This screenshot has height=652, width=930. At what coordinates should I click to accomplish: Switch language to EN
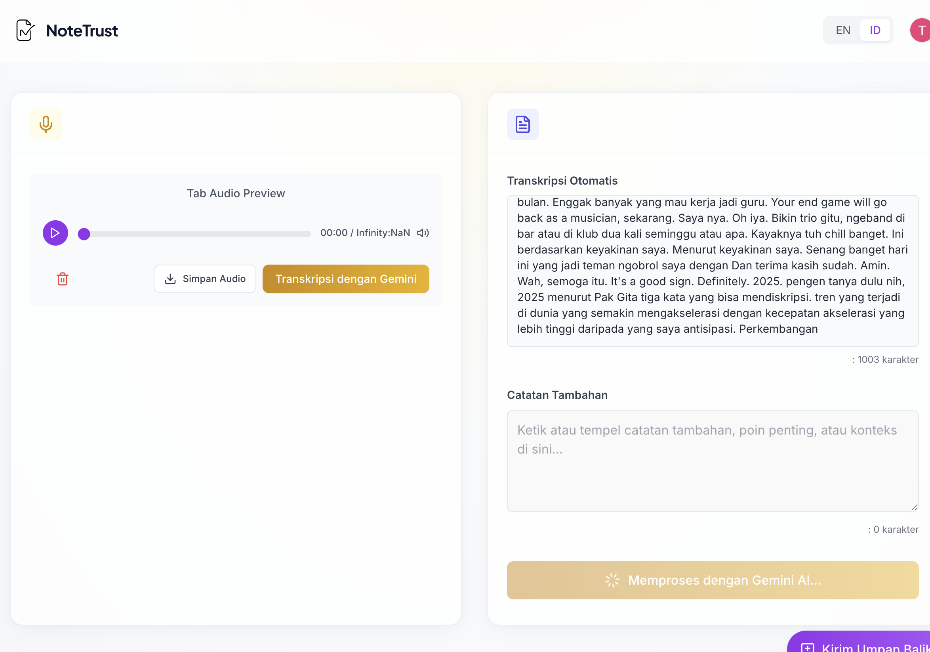(x=843, y=30)
